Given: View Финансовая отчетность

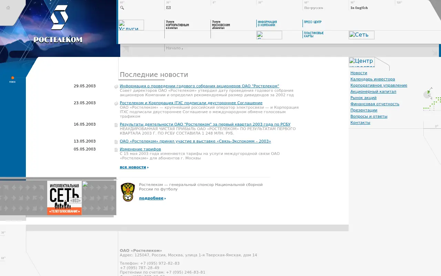Looking at the screenshot, I should pyautogui.click(x=375, y=104).
